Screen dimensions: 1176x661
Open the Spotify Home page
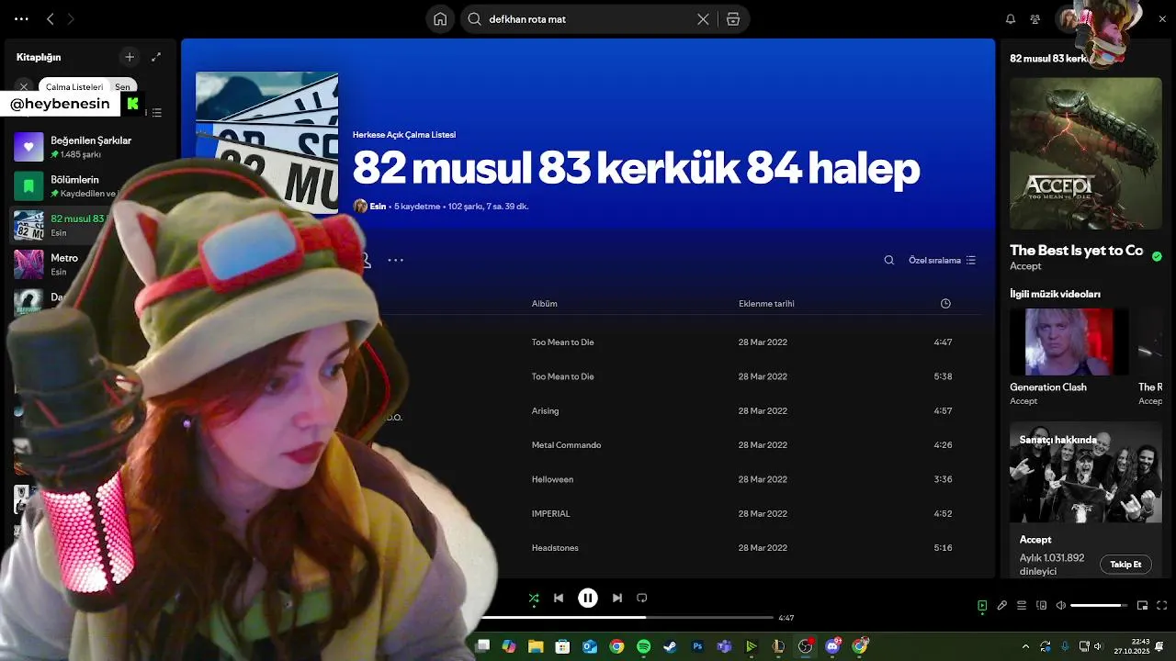[440, 19]
